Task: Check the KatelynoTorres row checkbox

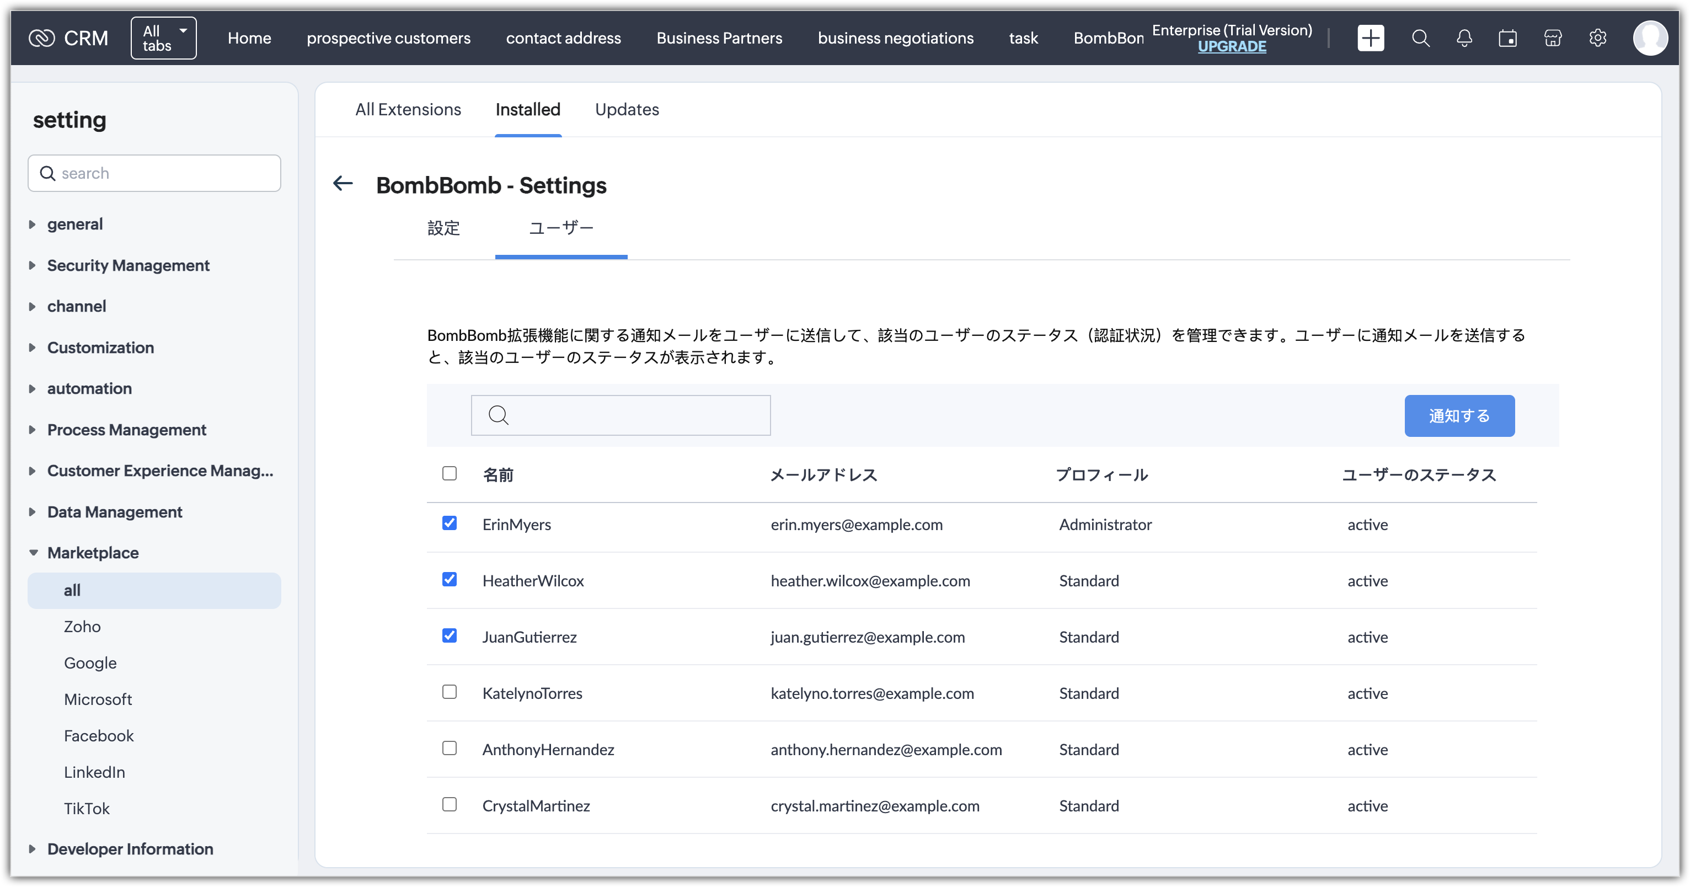Action: [x=450, y=692]
